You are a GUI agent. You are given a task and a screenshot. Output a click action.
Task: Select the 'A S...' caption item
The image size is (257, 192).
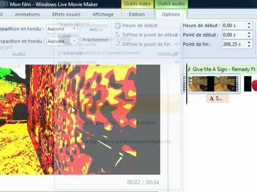pyautogui.click(x=217, y=98)
